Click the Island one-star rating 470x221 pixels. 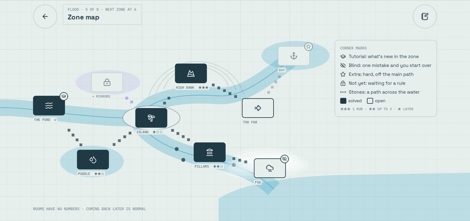(157, 132)
